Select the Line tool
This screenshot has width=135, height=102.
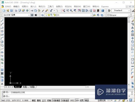pos(2,21)
